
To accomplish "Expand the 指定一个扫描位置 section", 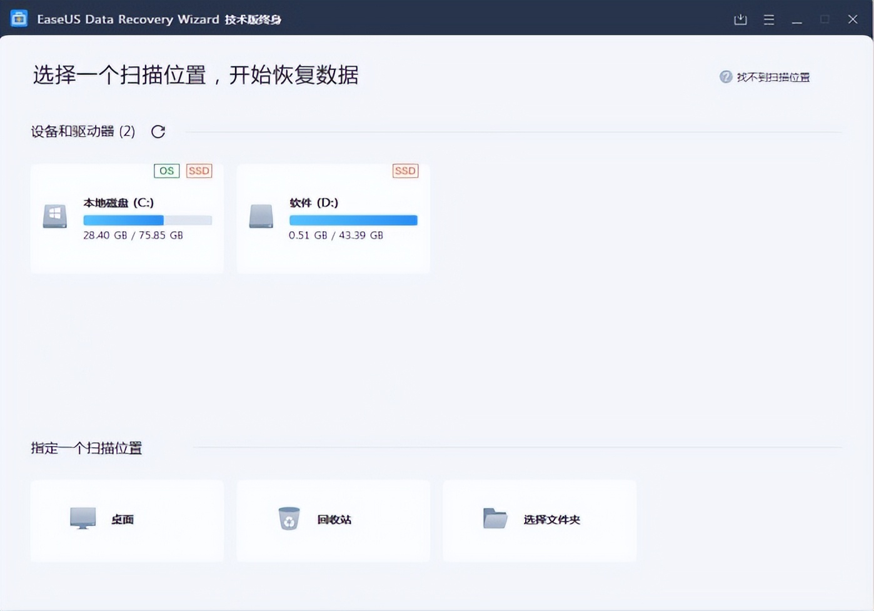I will pyautogui.click(x=86, y=448).
